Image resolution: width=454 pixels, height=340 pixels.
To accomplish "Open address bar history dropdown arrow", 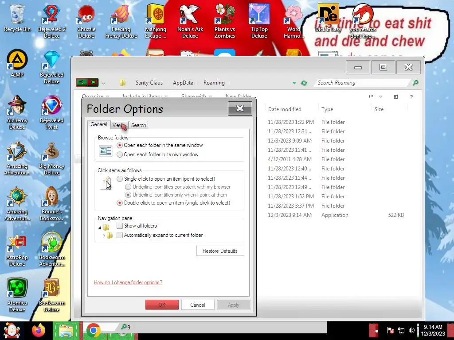I will pyautogui.click(x=294, y=83).
